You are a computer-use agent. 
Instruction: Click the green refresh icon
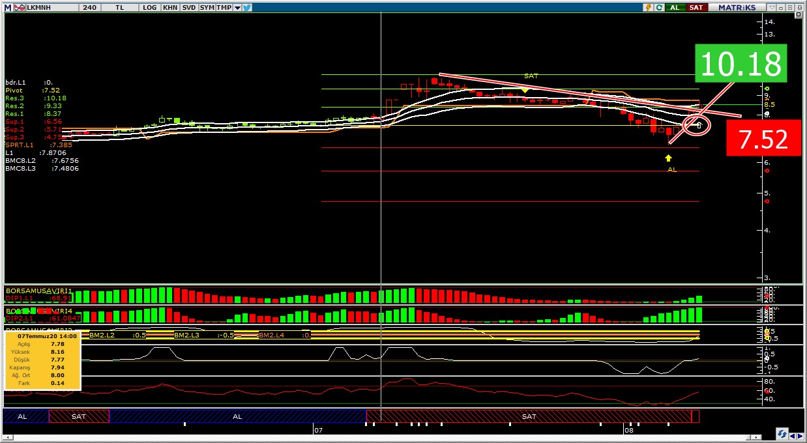click(659, 7)
